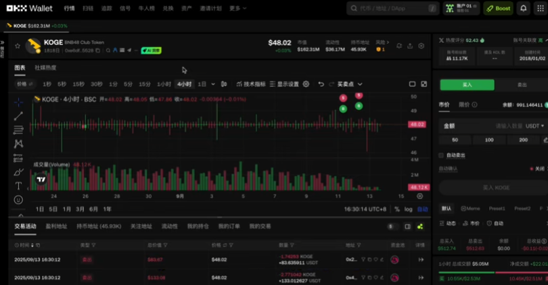Toggle 自动 auto scale on chart

coord(422,209)
